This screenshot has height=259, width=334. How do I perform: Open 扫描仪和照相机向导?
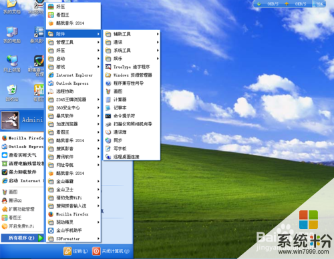click(132, 124)
